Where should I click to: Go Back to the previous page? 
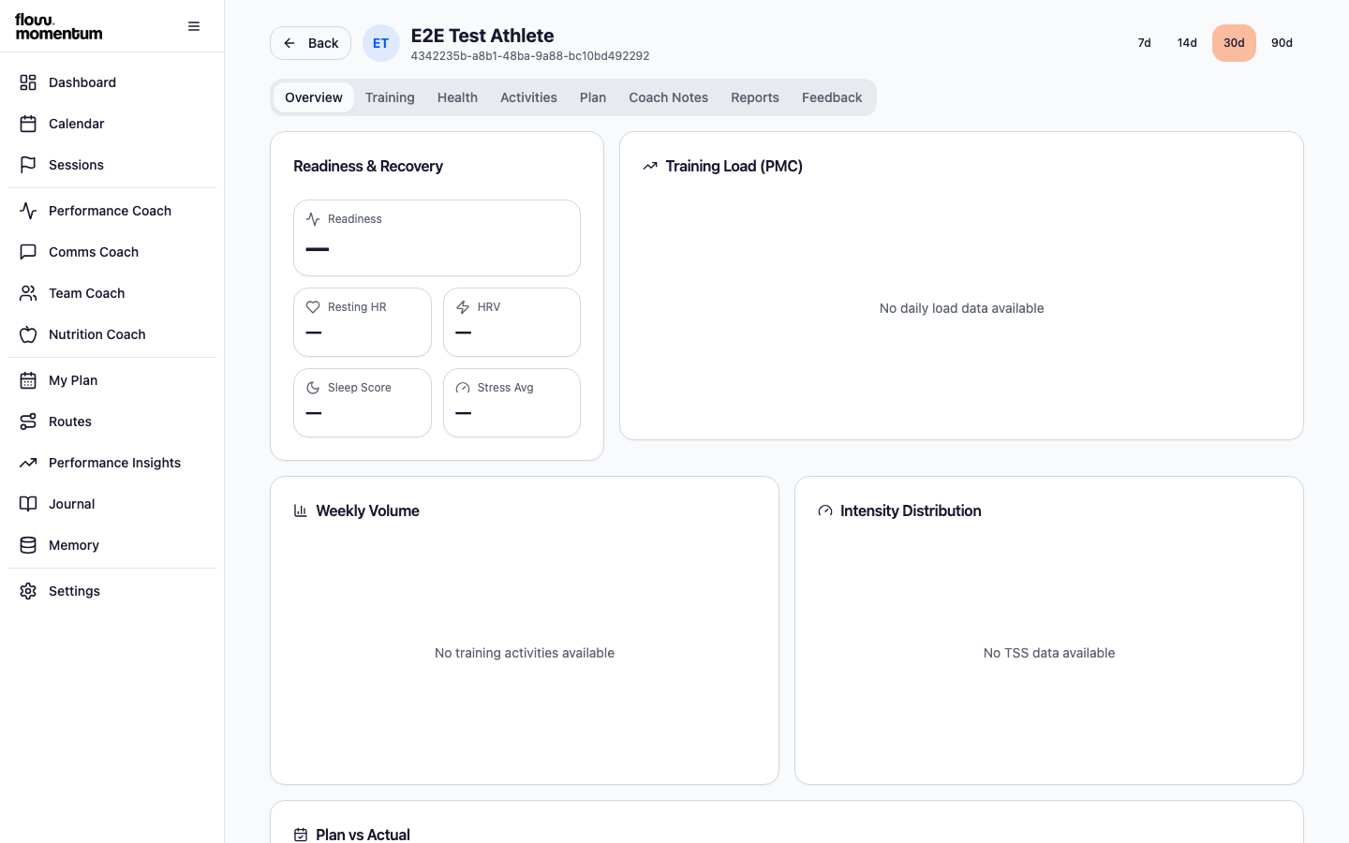pos(311,43)
